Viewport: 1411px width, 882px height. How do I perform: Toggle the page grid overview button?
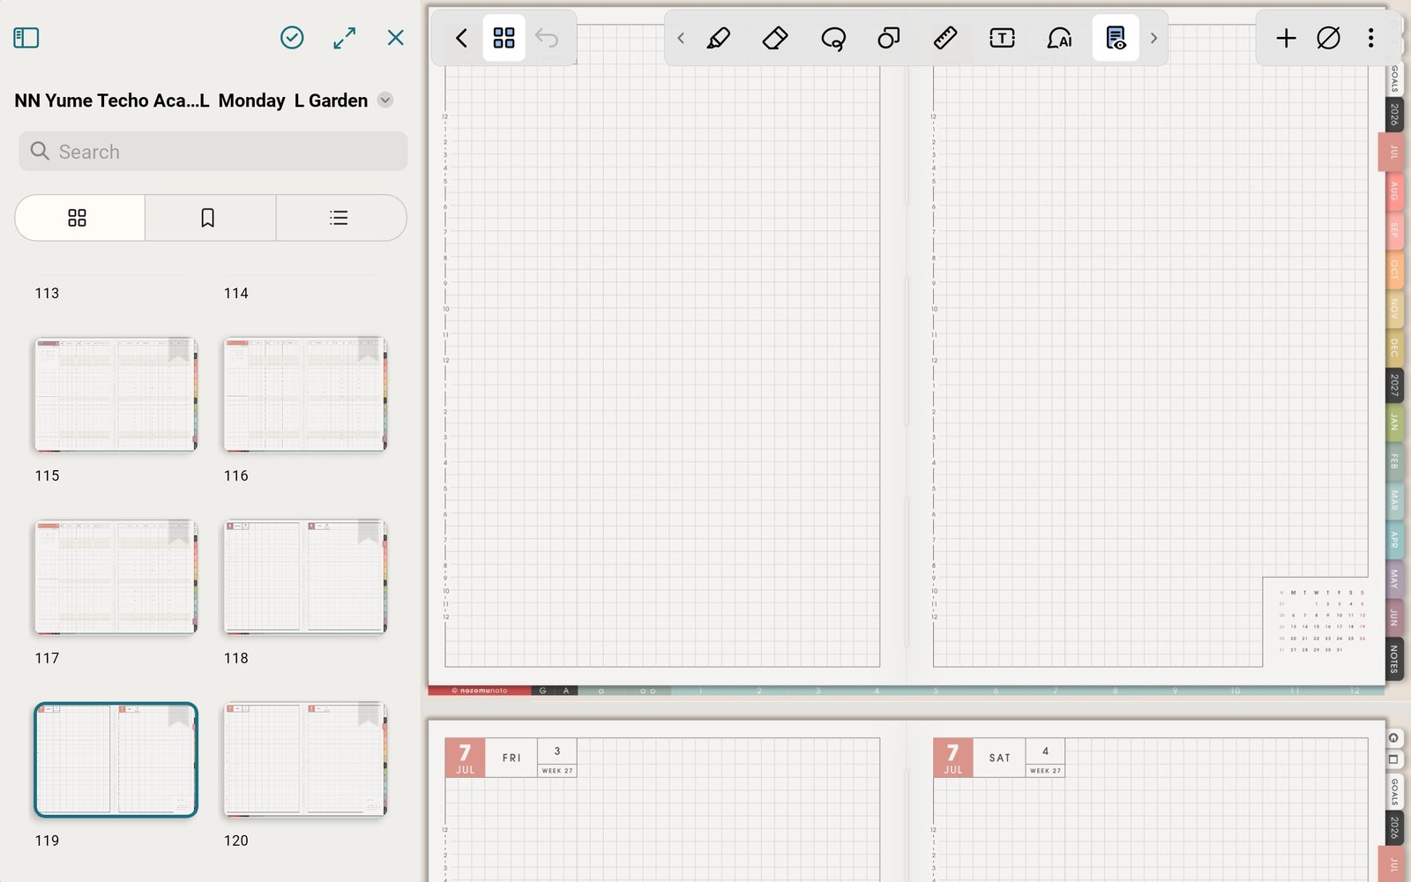(x=504, y=38)
